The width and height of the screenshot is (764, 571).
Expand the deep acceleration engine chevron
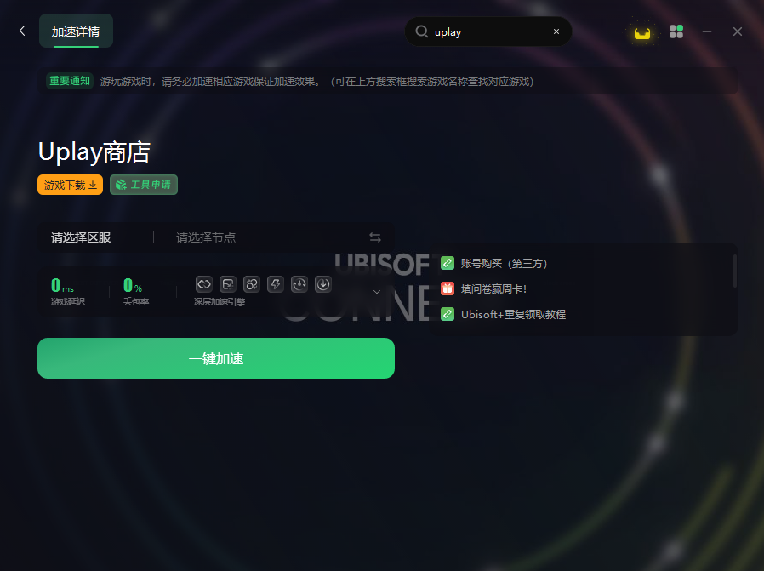click(377, 291)
